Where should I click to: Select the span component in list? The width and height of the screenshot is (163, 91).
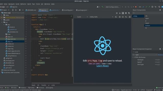pyautogui.click(x=147, y=18)
